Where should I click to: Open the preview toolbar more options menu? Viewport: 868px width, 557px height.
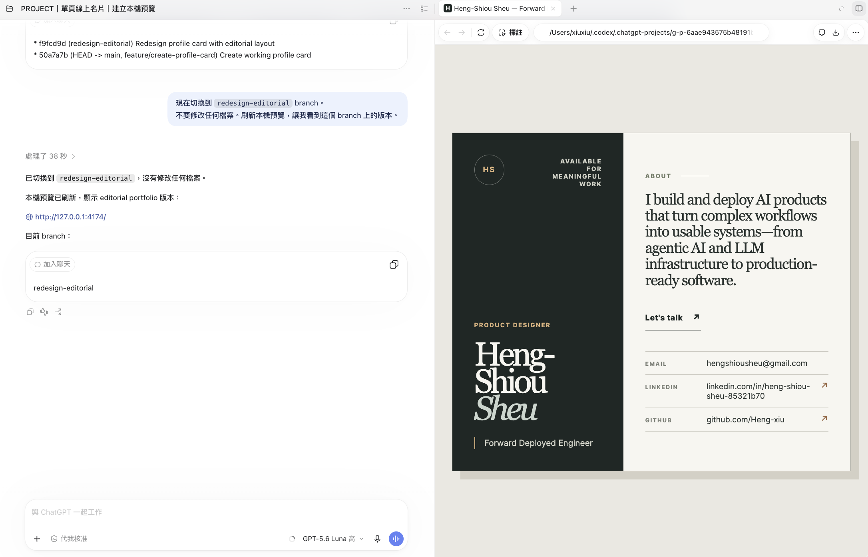pyautogui.click(x=856, y=32)
